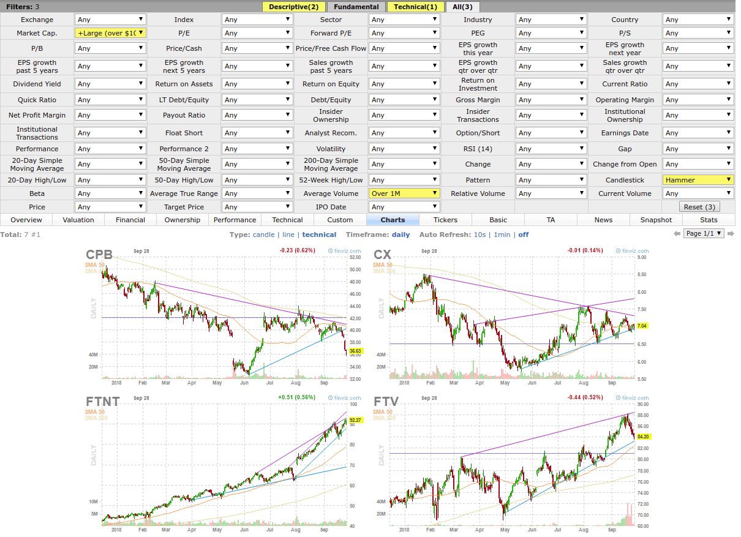Open the Gap filter dropdown
This screenshot has width=741, height=537.
(698, 149)
